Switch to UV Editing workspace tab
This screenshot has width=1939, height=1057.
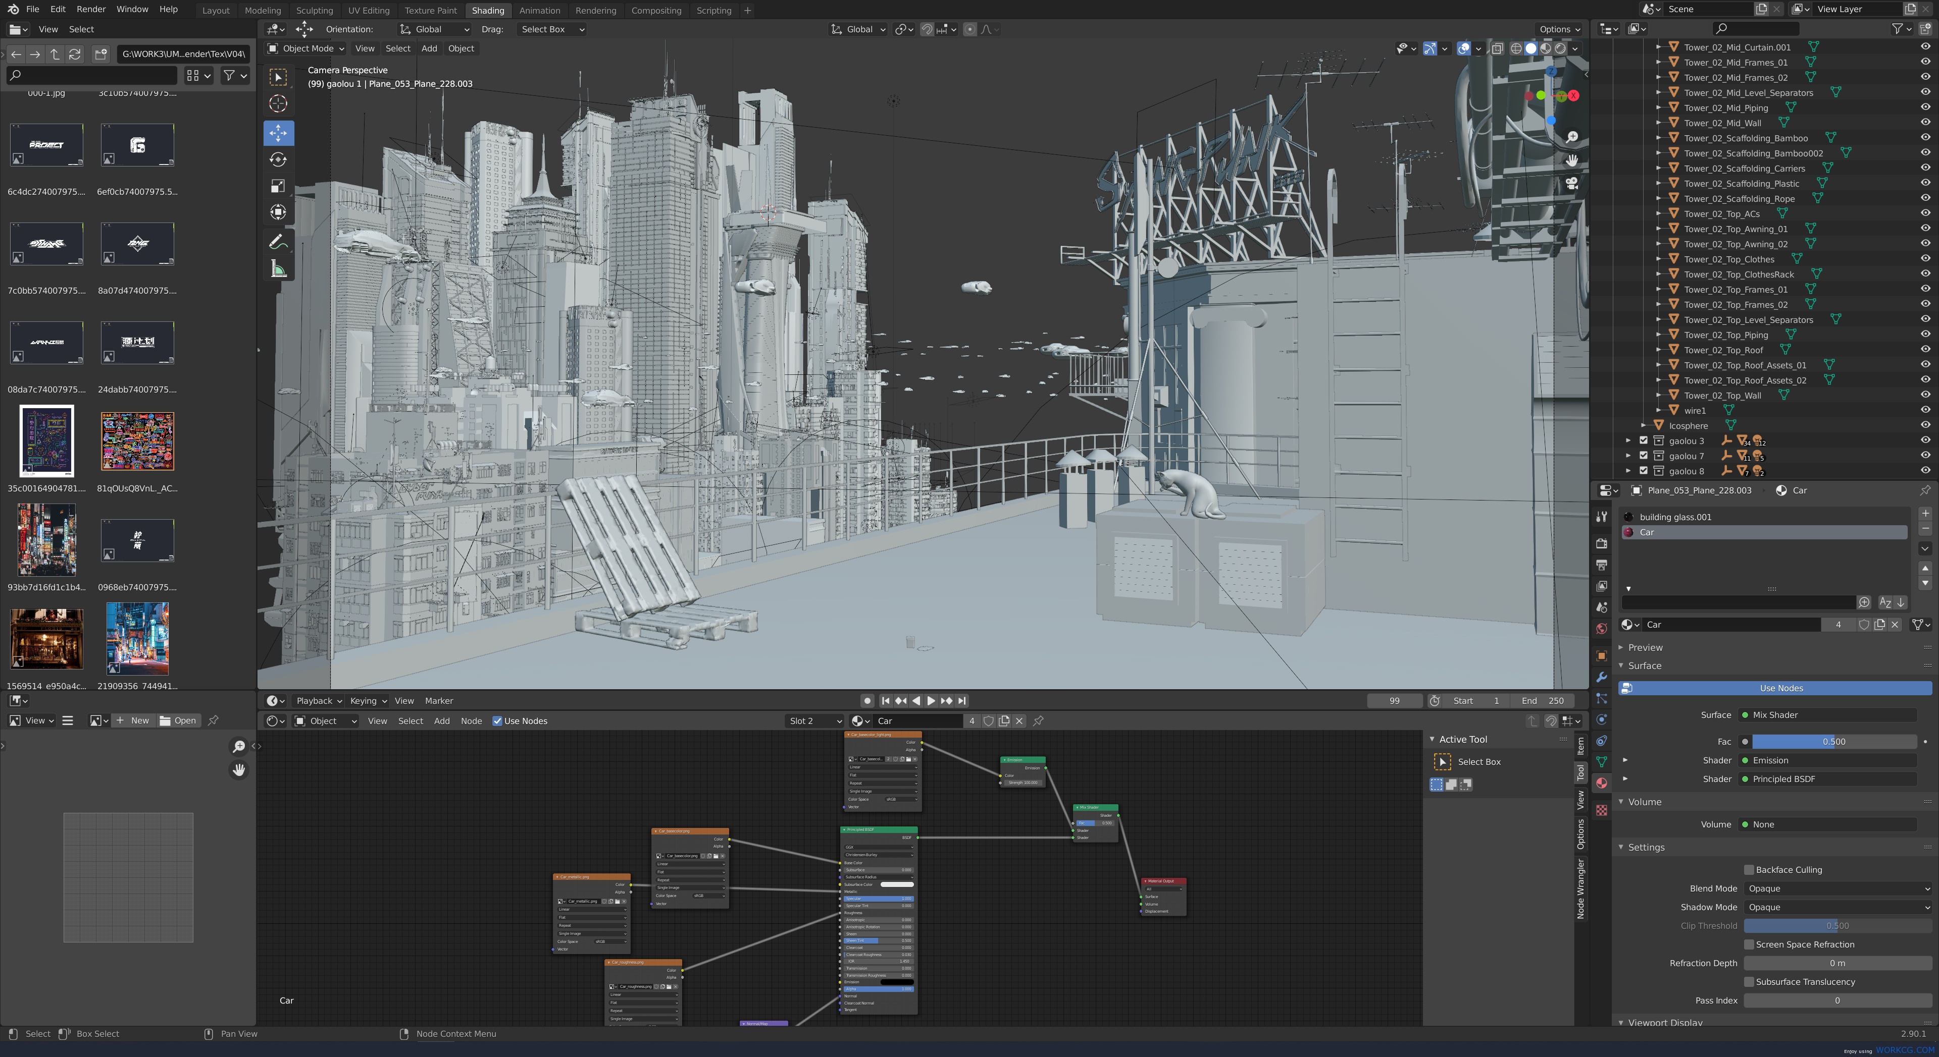coord(369,11)
